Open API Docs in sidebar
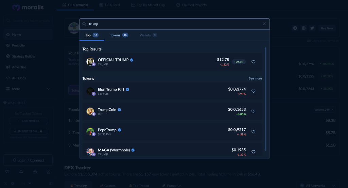 tap(28, 78)
